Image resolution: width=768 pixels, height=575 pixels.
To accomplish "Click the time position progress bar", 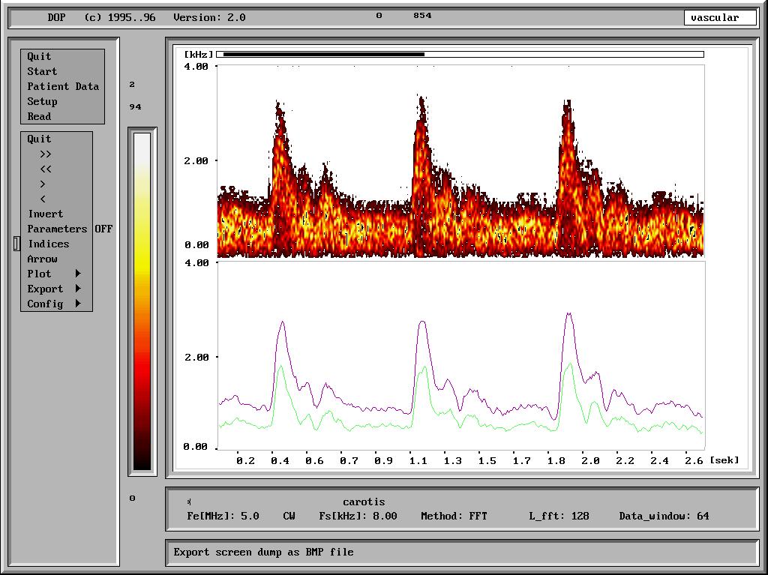I will [460, 55].
